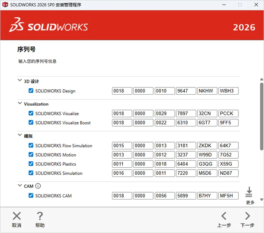This screenshot has width=264, height=233.
Task: Click the SOLIDWORKS app icon in title bar
Action: pyautogui.click(x=5, y=5)
